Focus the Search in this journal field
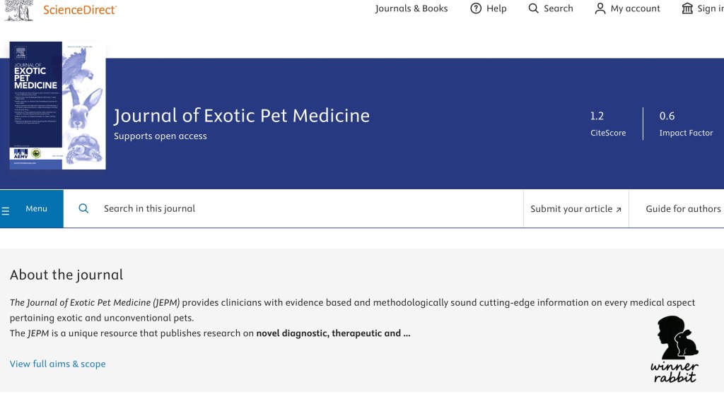This screenshot has width=724, height=399. tap(293, 208)
